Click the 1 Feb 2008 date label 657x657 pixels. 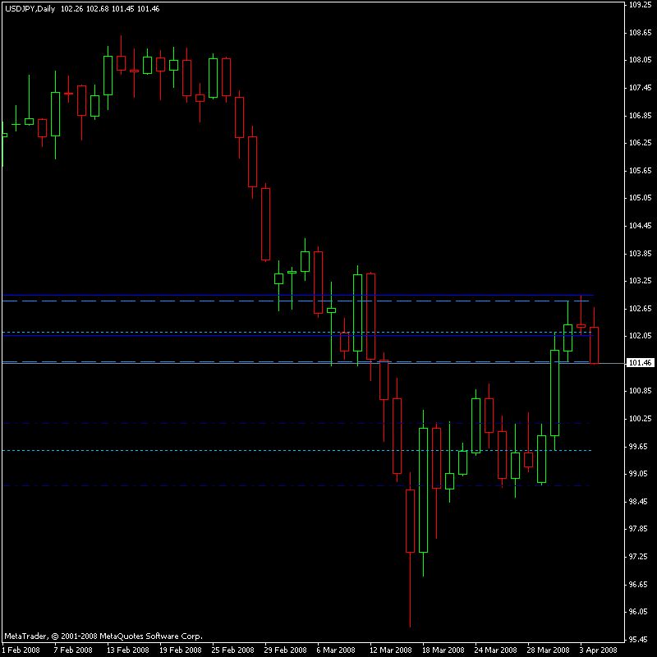point(21,650)
